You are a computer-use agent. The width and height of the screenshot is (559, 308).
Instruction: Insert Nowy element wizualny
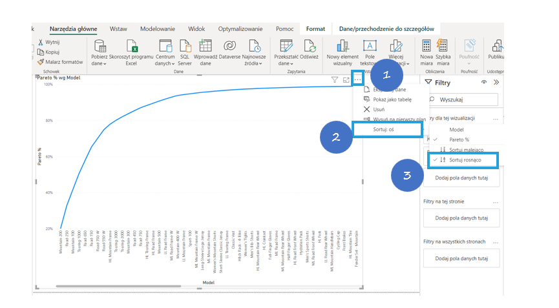click(x=343, y=46)
